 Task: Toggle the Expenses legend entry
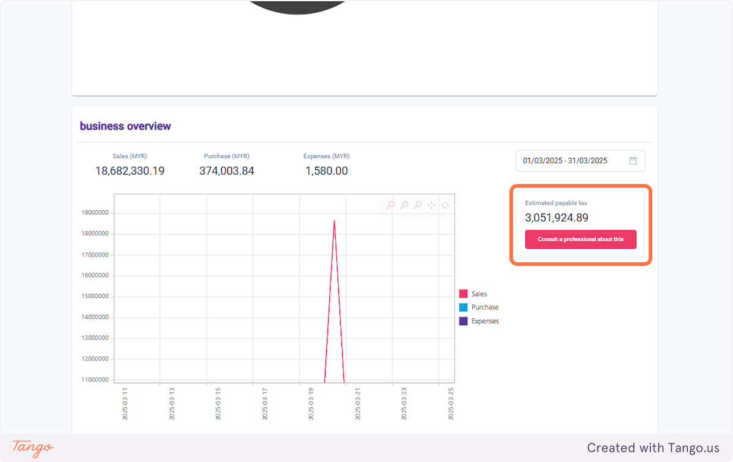pos(480,321)
